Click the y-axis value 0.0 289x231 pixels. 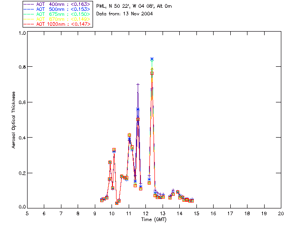[22, 207]
